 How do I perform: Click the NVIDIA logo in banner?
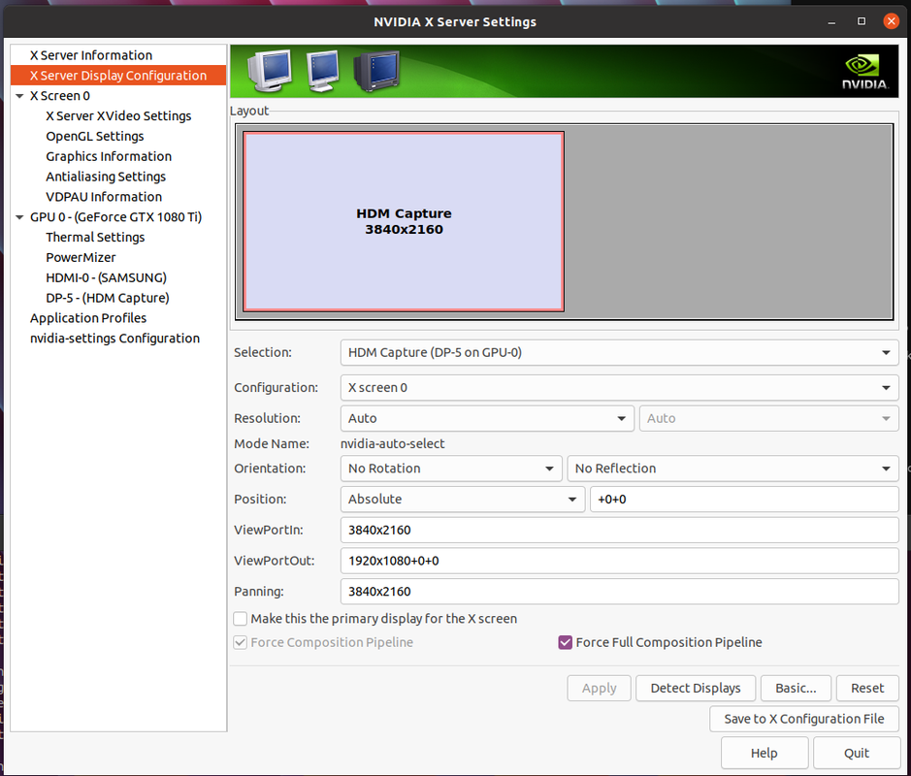point(865,72)
